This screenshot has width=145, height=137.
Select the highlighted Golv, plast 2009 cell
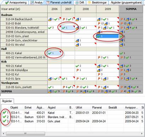tap(107, 36)
